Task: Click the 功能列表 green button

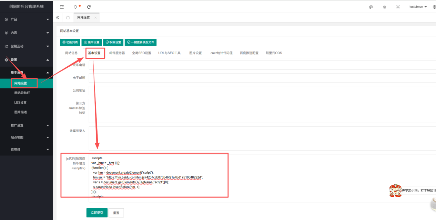Action: (x=70, y=42)
